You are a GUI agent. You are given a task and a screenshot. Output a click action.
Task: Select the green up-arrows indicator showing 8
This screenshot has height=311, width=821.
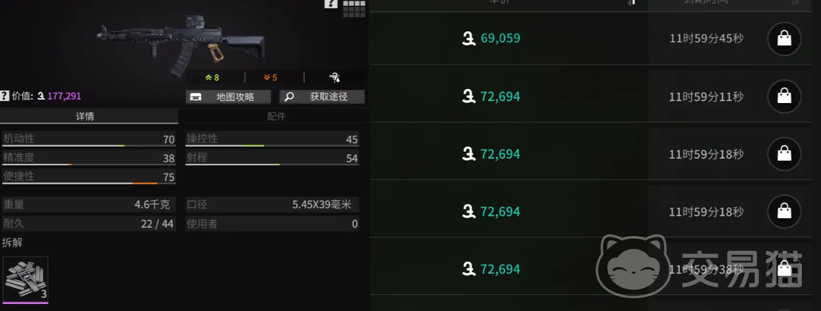tap(212, 77)
